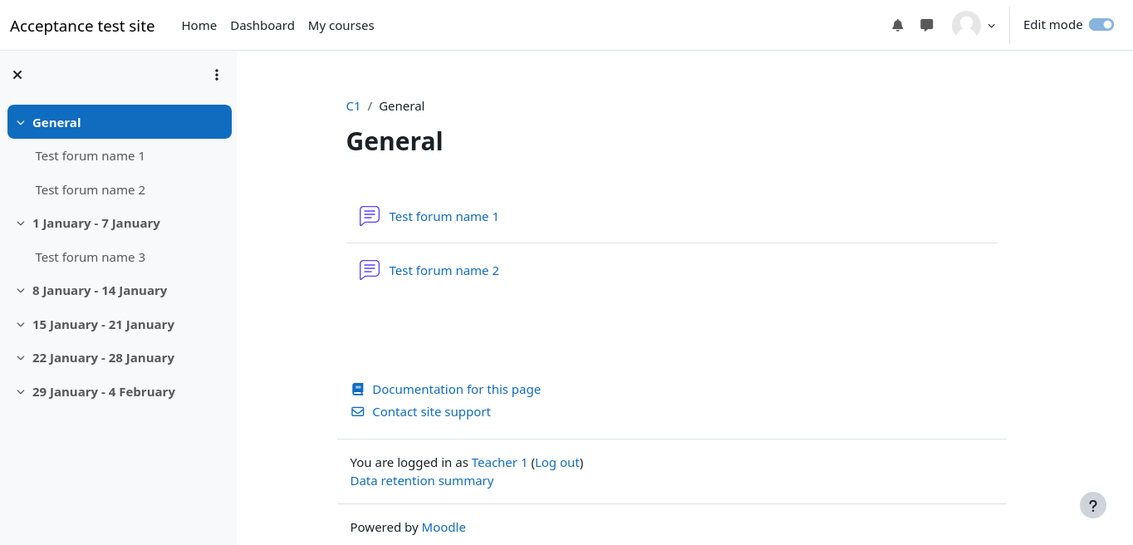Close the course index drawer

point(17,75)
